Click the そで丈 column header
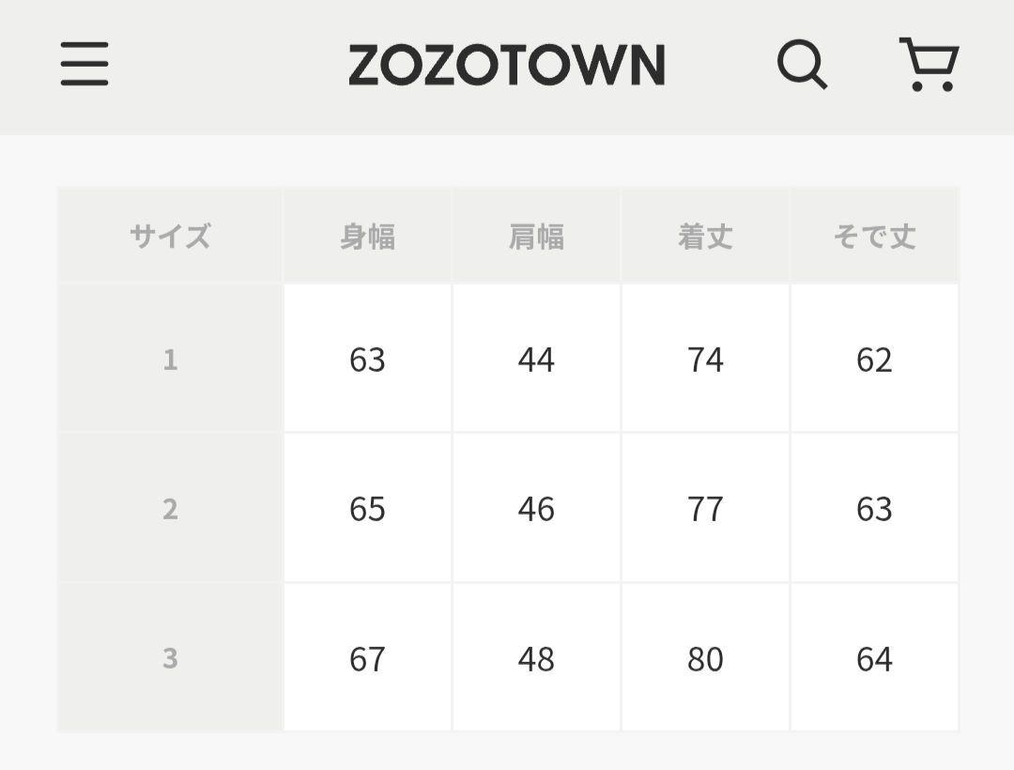1014x770 pixels. (874, 236)
